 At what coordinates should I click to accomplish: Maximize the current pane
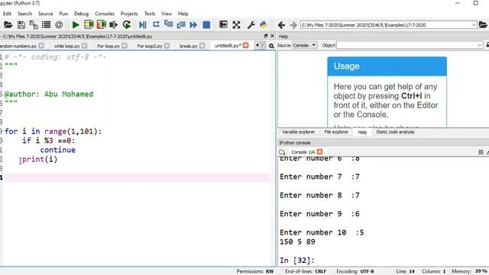click(223, 24)
